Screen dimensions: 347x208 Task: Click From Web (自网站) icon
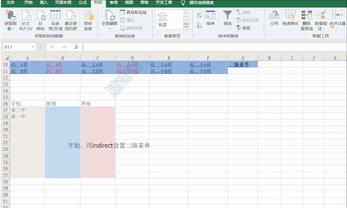click(x=41, y=15)
